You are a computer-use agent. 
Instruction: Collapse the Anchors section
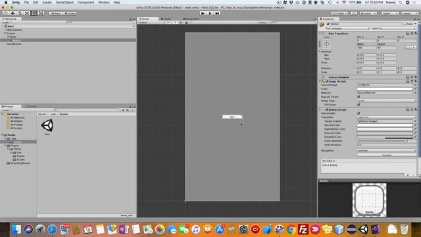pos(320,51)
